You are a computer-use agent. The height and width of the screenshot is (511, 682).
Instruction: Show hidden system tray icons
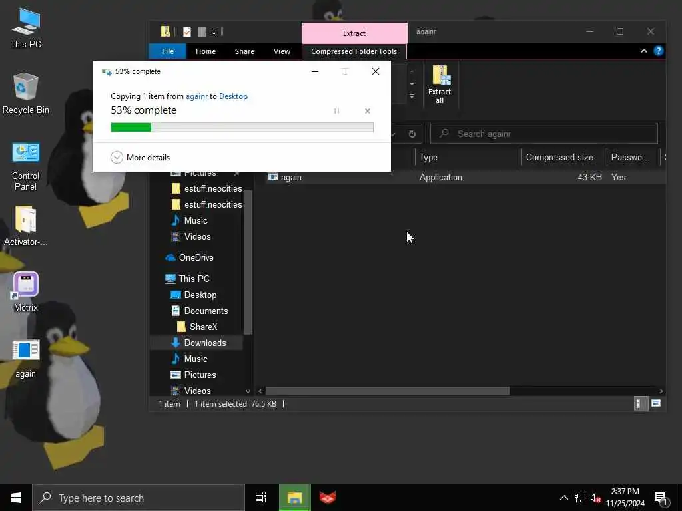click(563, 498)
